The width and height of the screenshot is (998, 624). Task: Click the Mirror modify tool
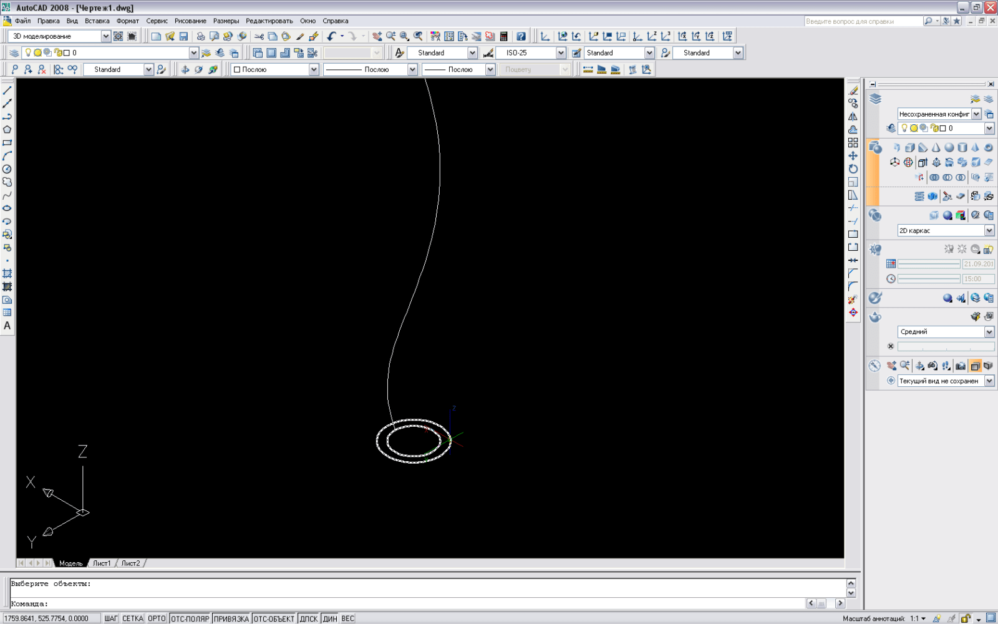853,117
